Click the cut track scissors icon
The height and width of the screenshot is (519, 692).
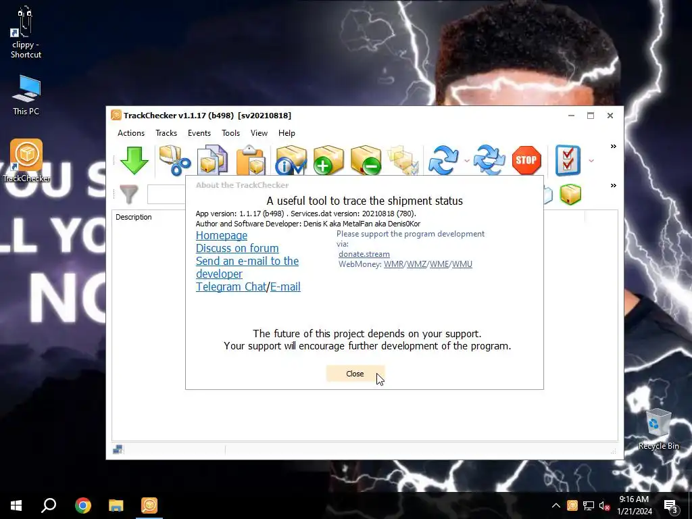pyautogui.click(x=175, y=160)
